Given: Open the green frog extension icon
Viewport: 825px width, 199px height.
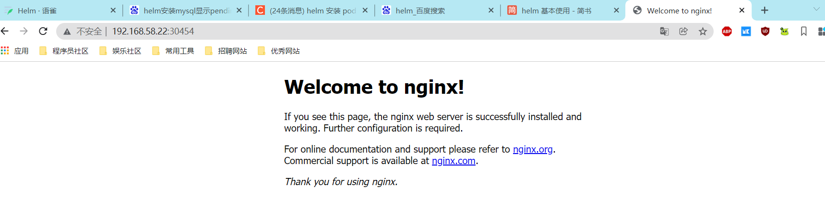Looking at the screenshot, I should [x=784, y=32].
